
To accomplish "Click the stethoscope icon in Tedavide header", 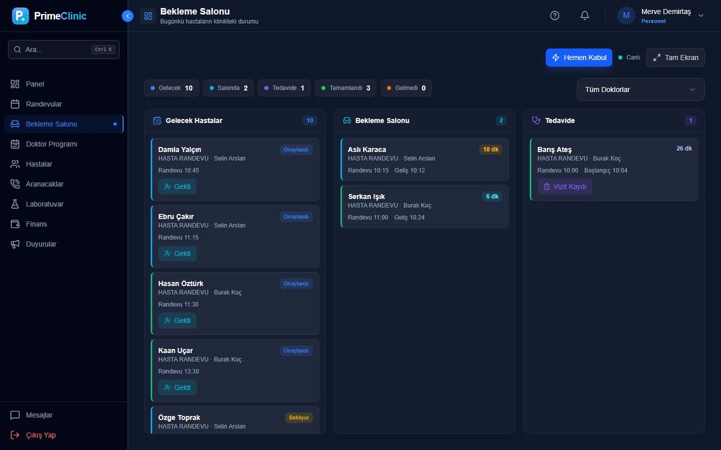I will point(536,120).
